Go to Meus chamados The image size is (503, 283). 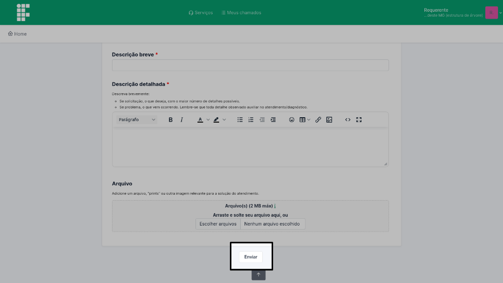pyautogui.click(x=241, y=13)
